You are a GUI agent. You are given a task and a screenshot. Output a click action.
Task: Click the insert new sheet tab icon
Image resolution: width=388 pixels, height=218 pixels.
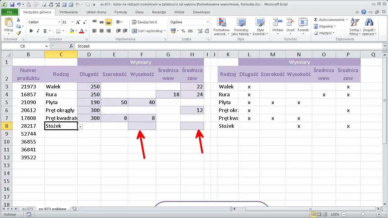(74, 209)
